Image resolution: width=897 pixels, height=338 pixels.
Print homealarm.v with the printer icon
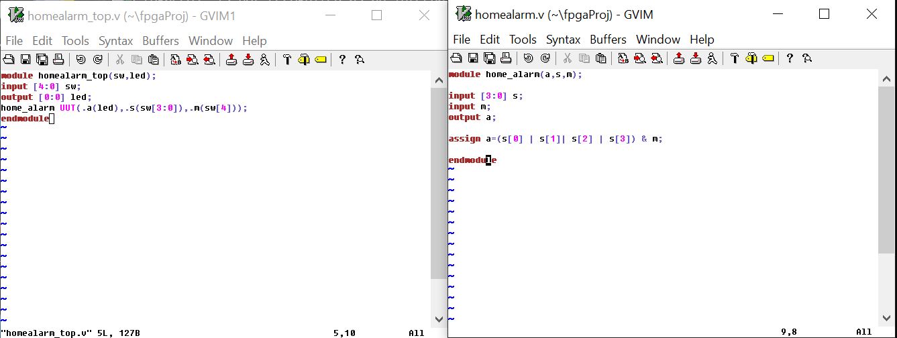(505, 58)
